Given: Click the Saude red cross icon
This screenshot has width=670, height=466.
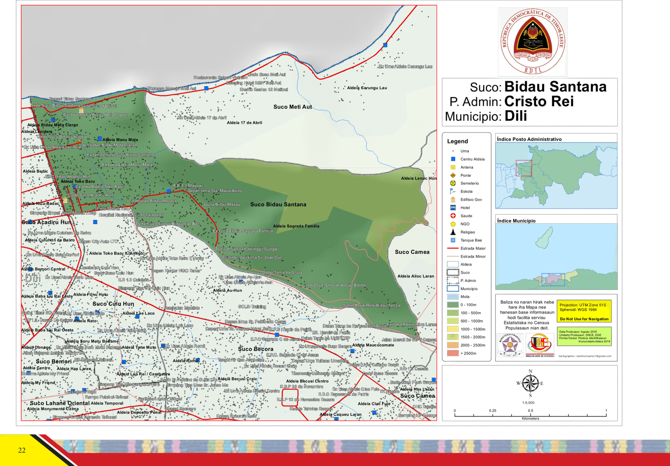Looking at the screenshot, I should point(453,216).
